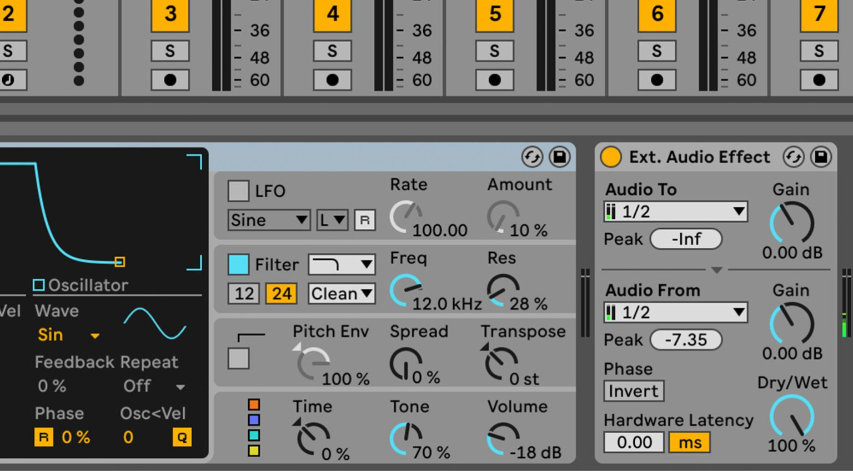
Task: Click the ms unit button for Hardware Latency
Action: pos(689,443)
